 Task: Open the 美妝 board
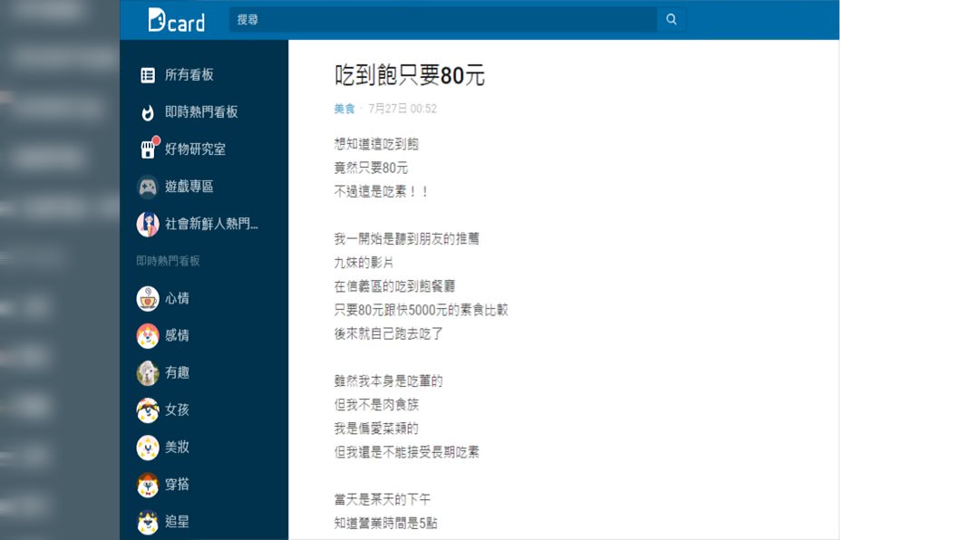177,448
